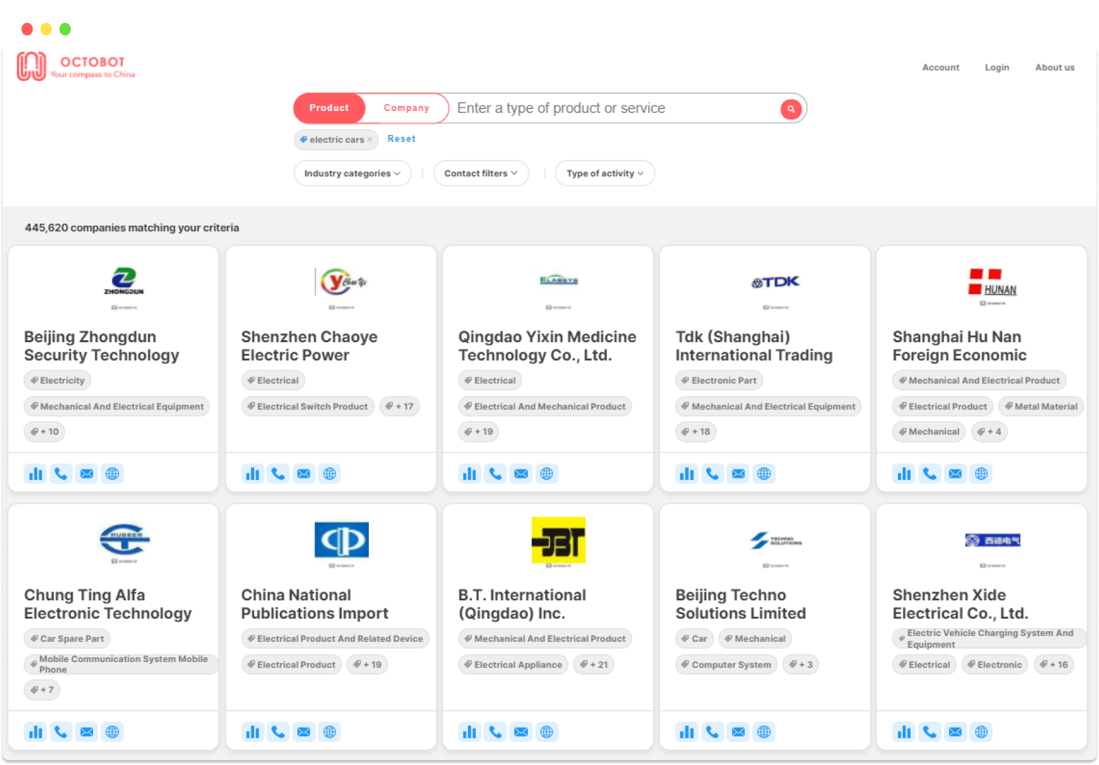Open statistics icon for B.T. International (Qingdao)
1099x765 pixels.
(470, 732)
